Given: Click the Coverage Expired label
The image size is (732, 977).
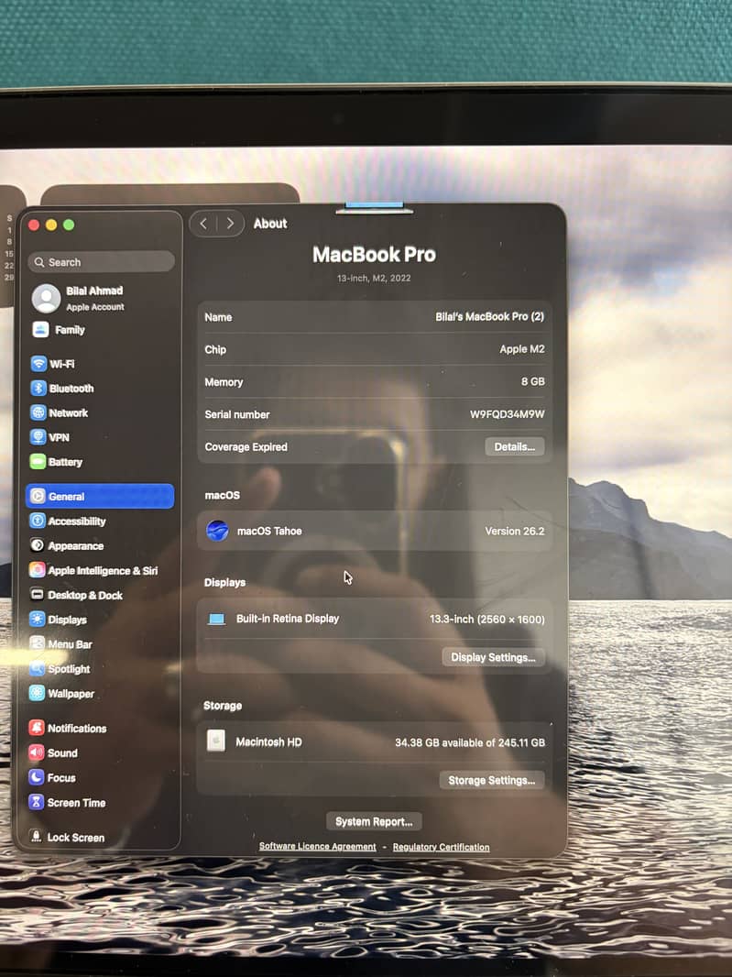Looking at the screenshot, I should pos(246,446).
